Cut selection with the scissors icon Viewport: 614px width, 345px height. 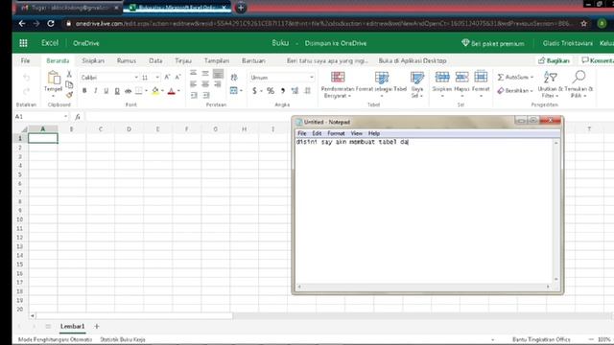point(69,74)
